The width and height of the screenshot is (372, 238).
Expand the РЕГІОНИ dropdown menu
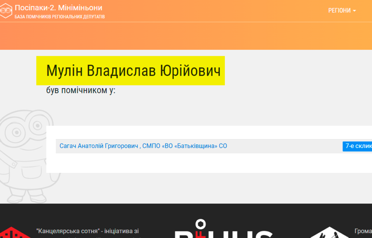point(342,11)
